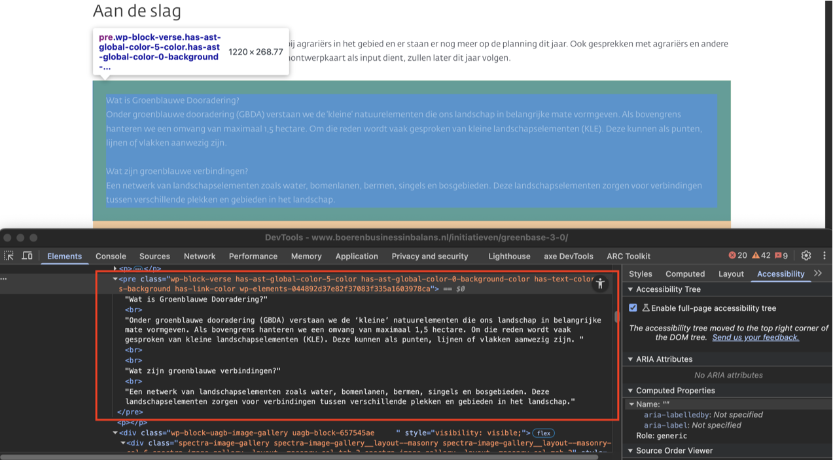Collapse the Source Order Viewer section

631,451
